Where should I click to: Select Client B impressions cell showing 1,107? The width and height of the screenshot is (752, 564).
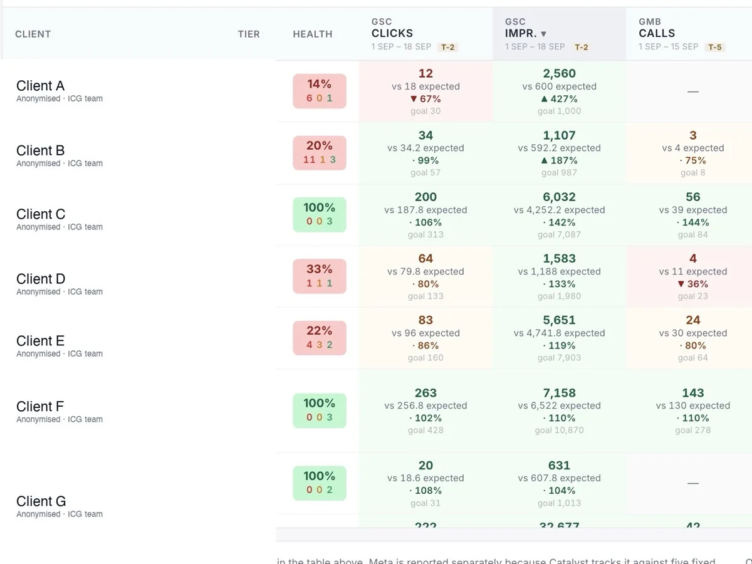[x=559, y=154]
